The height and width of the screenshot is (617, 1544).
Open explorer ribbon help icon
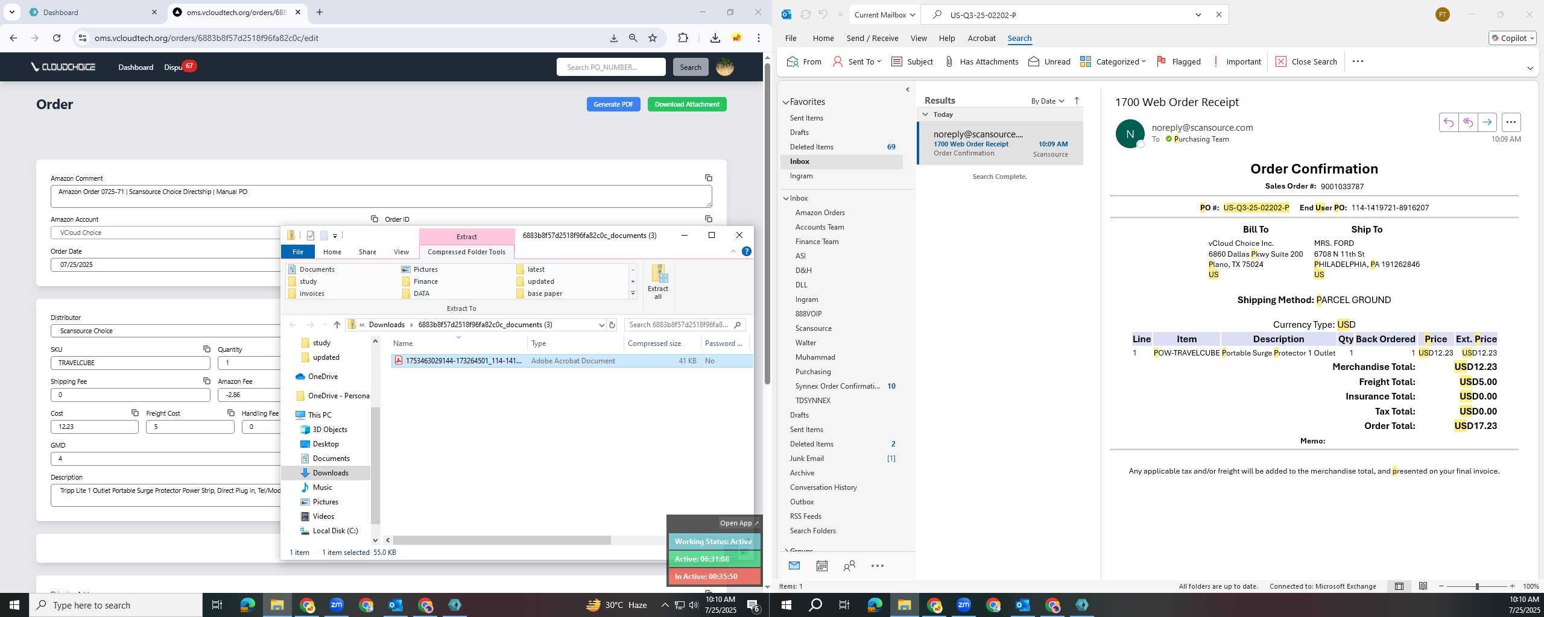click(747, 251)
